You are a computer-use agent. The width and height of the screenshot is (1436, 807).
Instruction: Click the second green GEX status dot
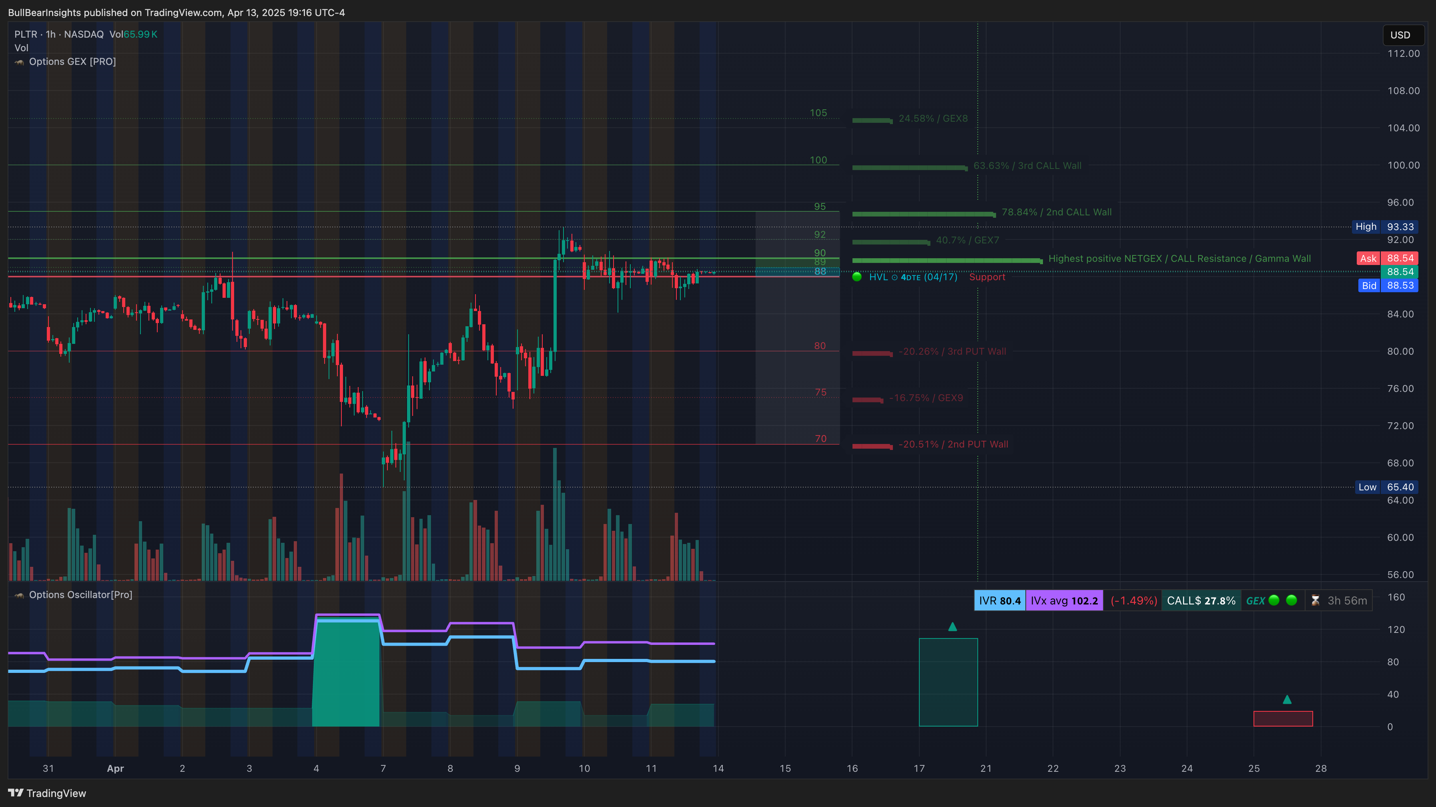[x=1291, y=600]
